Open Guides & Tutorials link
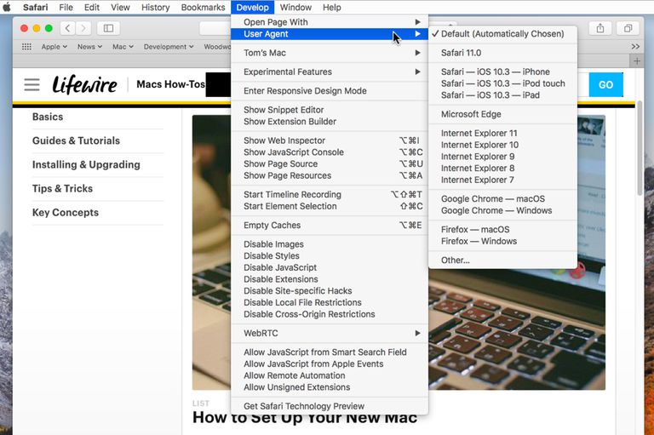The width and height of the screenshot is (654, 435). click(x=76, y=141)
